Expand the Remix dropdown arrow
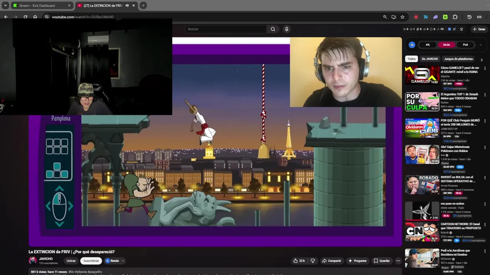 pyautogui.click(x=122, y=261)
